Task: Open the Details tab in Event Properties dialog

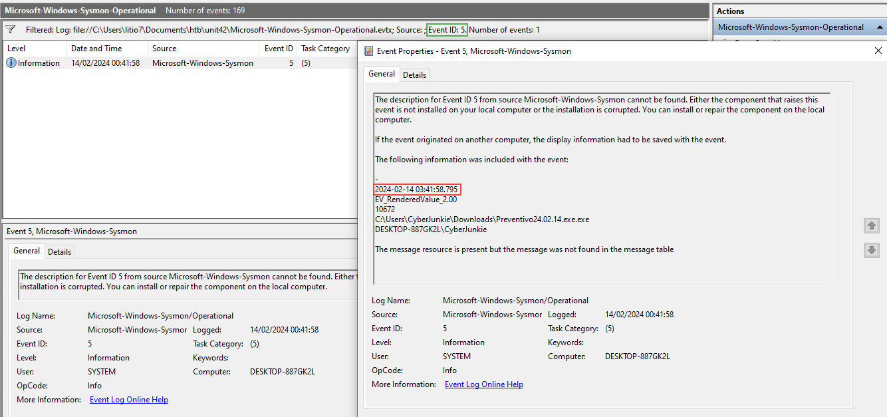Action: pos(414,74)
